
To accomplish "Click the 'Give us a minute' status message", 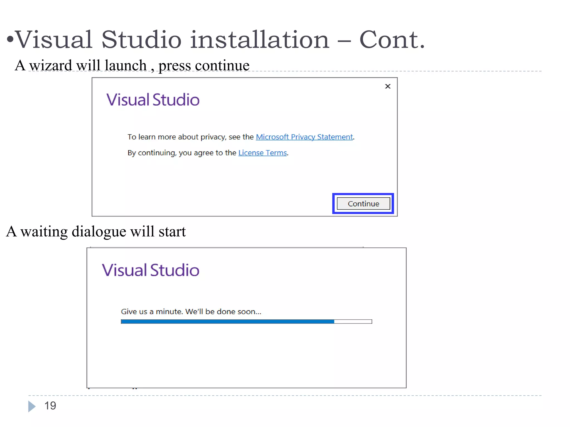I will click(191, 312).
